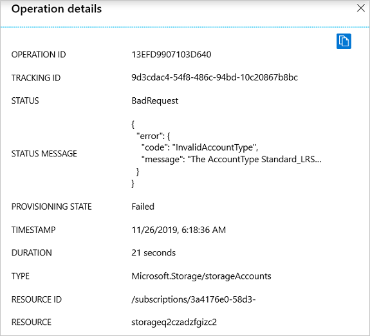The height and width of the screenshot is (336, 370).
Task: Click the truncated AccountType Standard_LRS message
Action: (231, 160)
